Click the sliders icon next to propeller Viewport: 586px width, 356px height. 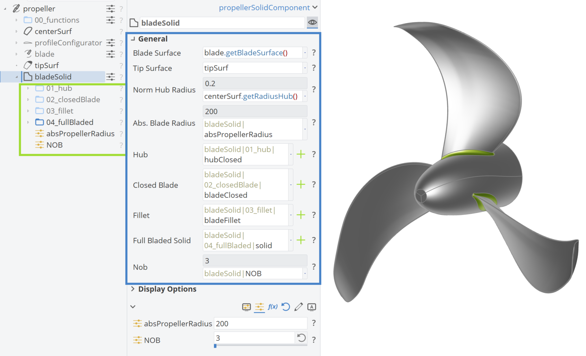pyautogui.click(x=110, y=9)
